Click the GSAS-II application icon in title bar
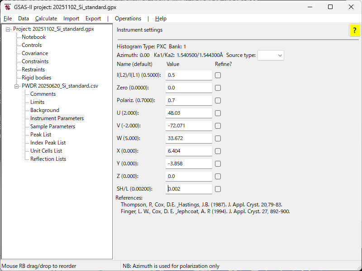 click(8, 7)
